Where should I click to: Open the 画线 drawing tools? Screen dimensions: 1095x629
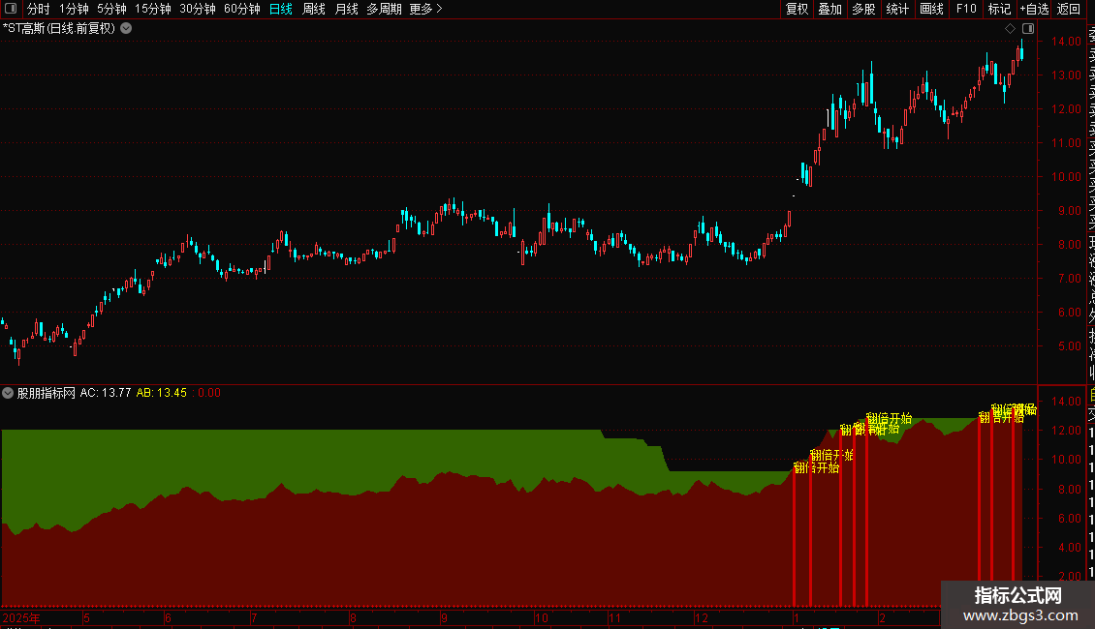pos(931,9)
